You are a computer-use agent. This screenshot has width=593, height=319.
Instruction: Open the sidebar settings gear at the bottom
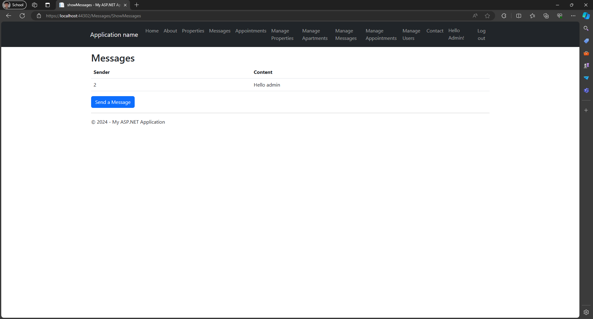click(x=586, y=312)
